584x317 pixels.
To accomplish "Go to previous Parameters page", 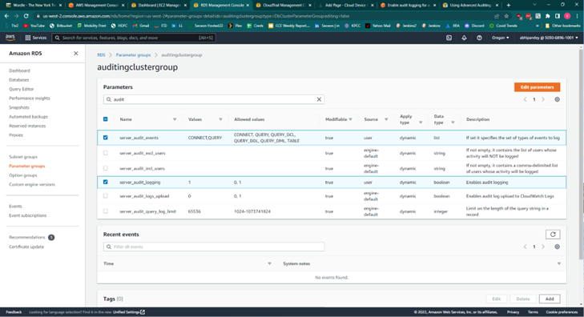I will (526, 99).
